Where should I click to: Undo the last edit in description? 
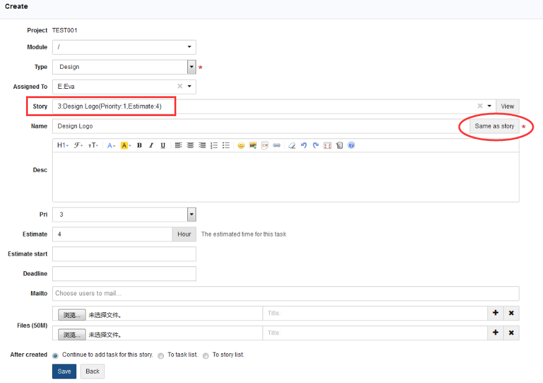pos(304,145)
